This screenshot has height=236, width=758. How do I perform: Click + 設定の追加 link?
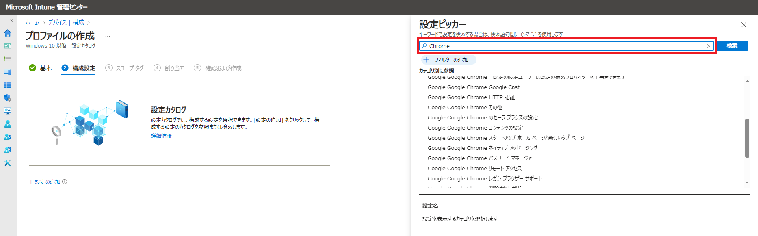tap(45, 182)
